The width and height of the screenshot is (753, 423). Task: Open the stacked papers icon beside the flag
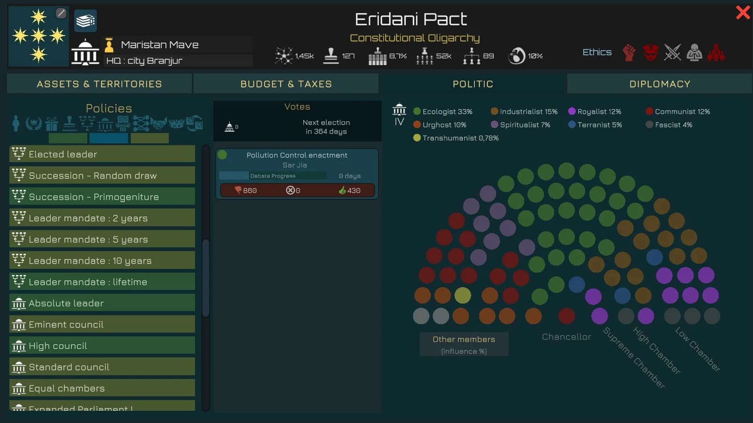click(85, 21)
